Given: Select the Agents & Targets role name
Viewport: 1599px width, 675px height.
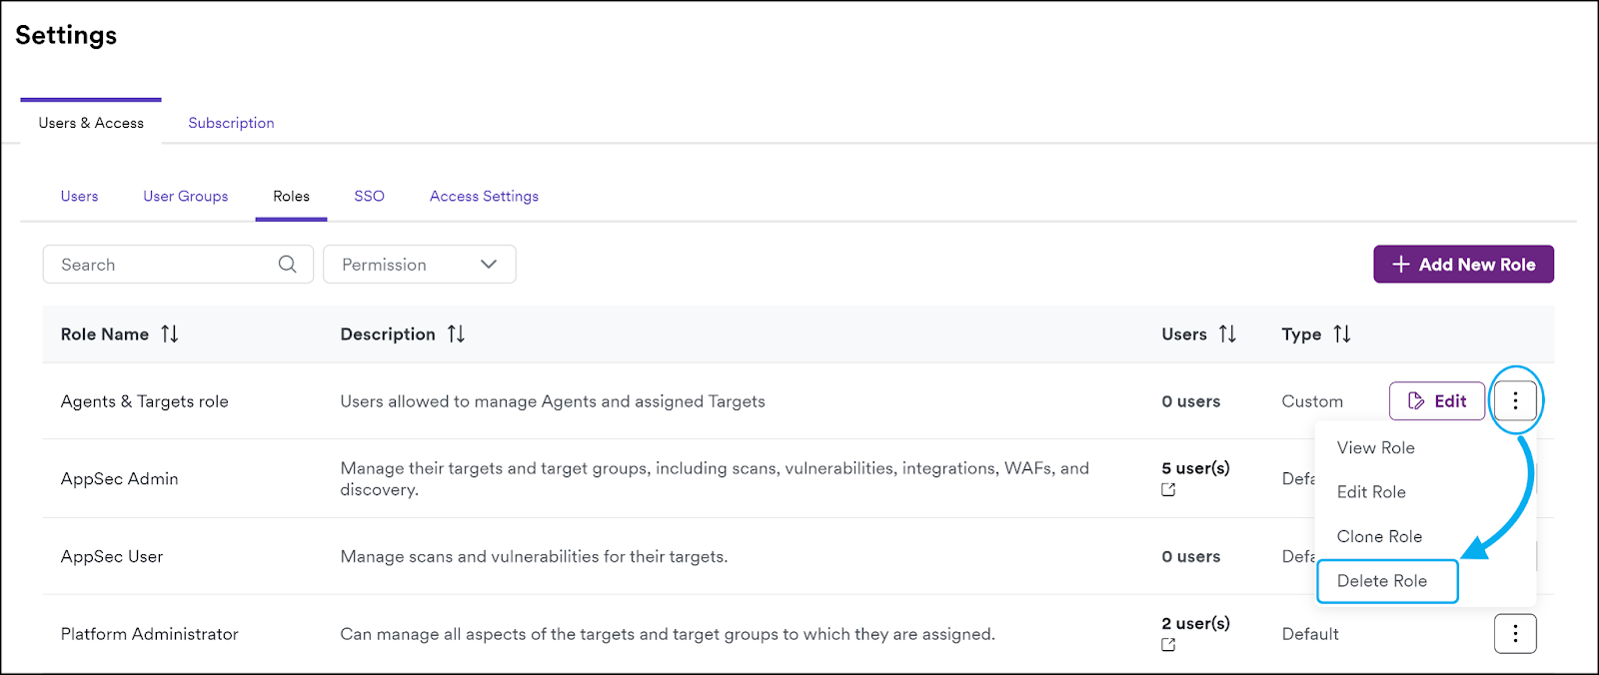Looking at the screenshot, I should click(x=145, y=401).
